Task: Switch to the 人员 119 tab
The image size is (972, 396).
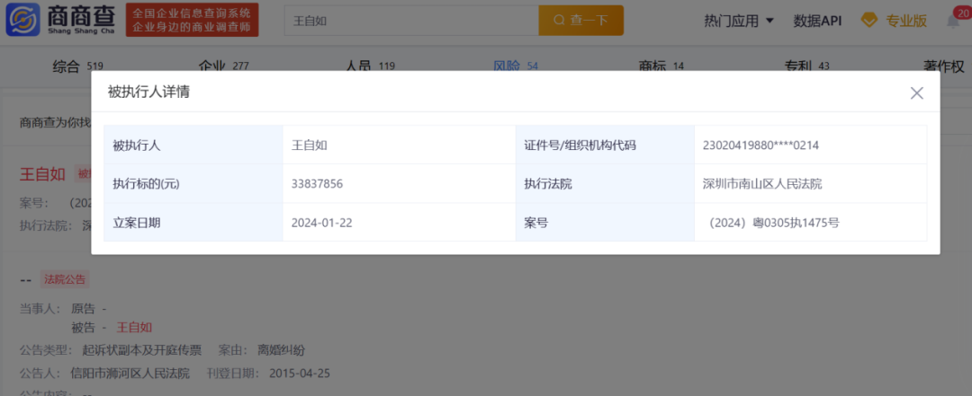Action: click(x=370, y=66)
